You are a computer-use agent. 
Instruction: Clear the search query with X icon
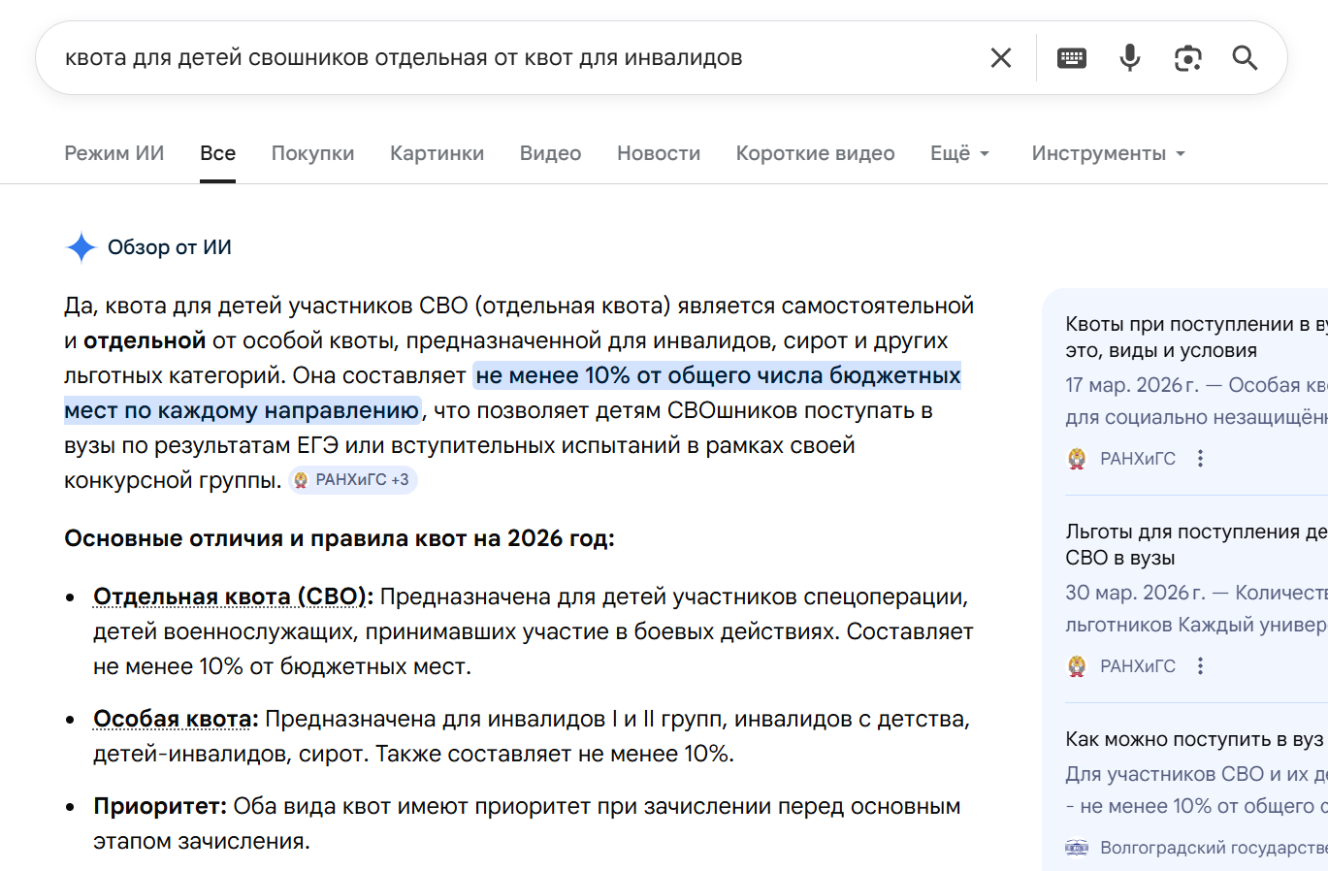1001,58
